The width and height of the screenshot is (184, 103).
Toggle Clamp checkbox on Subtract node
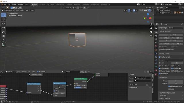click(x=55, y=91)
